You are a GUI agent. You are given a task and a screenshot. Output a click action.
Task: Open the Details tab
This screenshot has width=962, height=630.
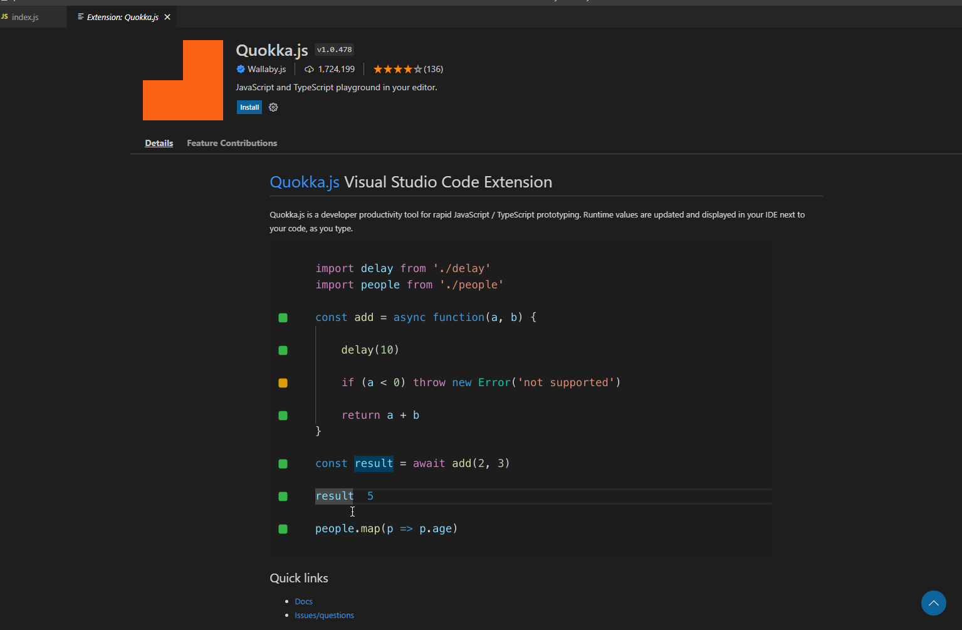pos(159,143)
